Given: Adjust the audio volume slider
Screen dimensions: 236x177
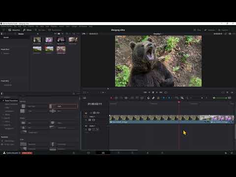Looking at the screenshot, I should (222, 98).
